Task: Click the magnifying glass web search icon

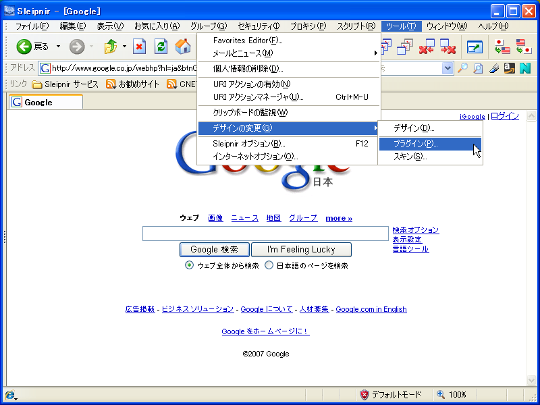Action: [x=462, y=68]
